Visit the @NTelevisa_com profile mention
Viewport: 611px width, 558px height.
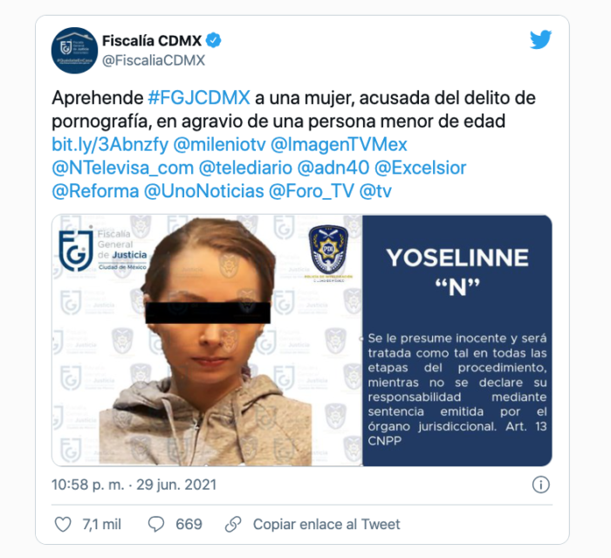pyautogui.click(x=123, y=168)
